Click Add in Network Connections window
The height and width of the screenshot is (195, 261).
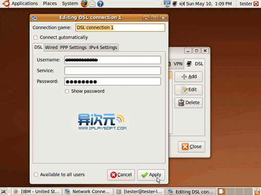[x=188, y=76]
